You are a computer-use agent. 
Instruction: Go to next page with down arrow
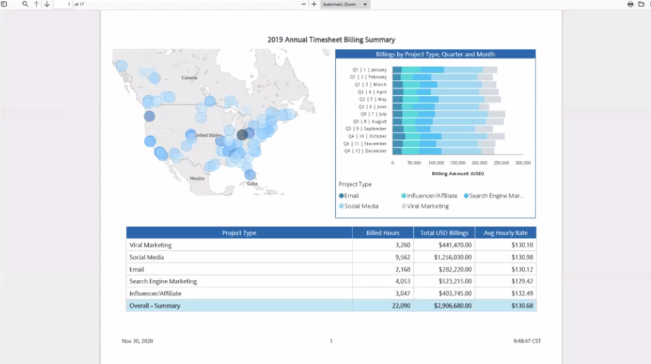[x=47, y=4]
